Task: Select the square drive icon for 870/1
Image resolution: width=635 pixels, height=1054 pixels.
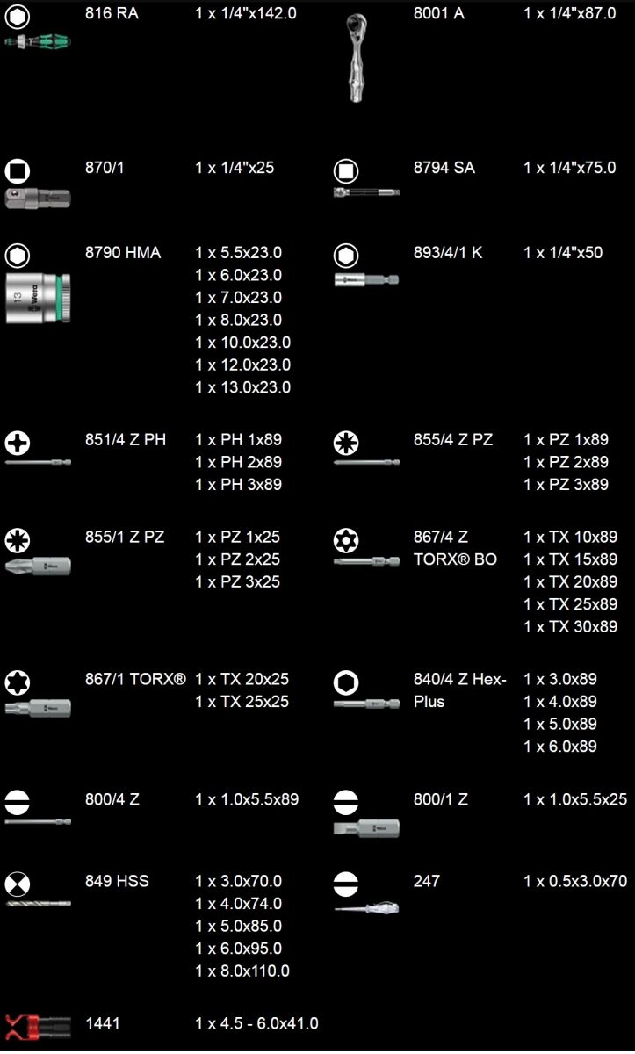Action: pos(18,170)
